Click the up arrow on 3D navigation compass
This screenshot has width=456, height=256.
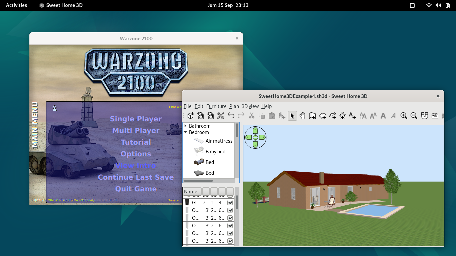click(255, 130)
